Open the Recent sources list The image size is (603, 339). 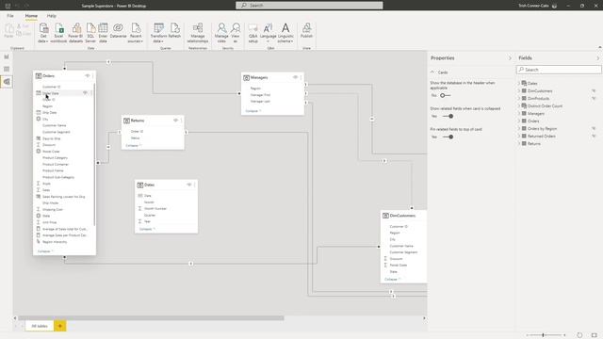pyautogui.click(x=136, y=33)
